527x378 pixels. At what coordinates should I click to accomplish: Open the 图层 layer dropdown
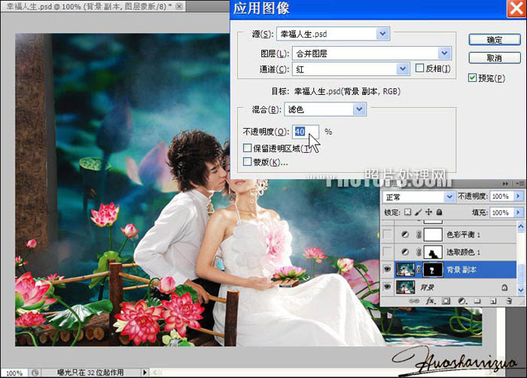pos(444,53)
